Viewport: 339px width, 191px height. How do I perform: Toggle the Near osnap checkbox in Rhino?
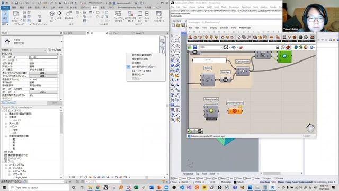pos(180,178)
